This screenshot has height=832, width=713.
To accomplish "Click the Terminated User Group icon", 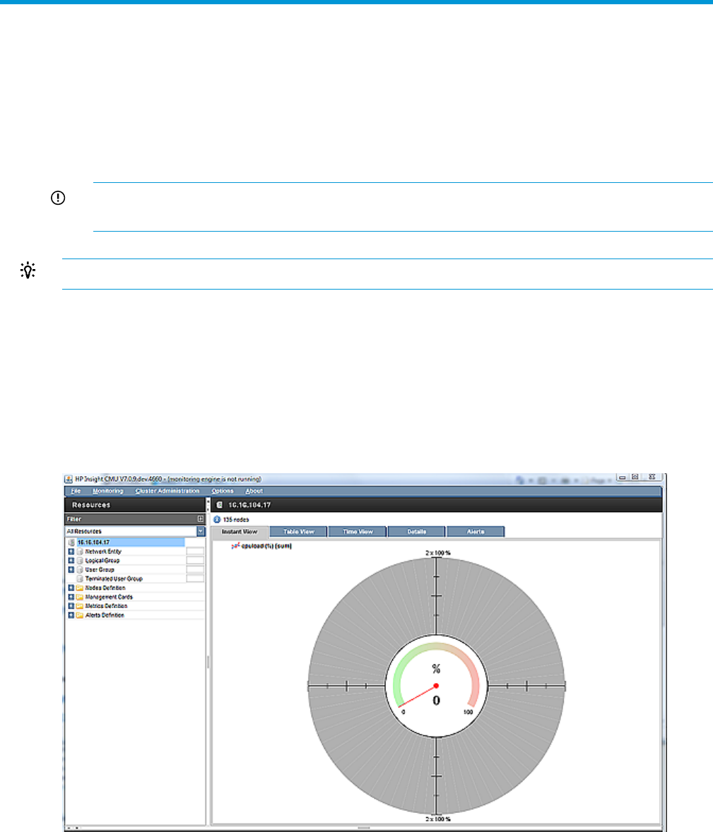I will click(x=80, y=578).
